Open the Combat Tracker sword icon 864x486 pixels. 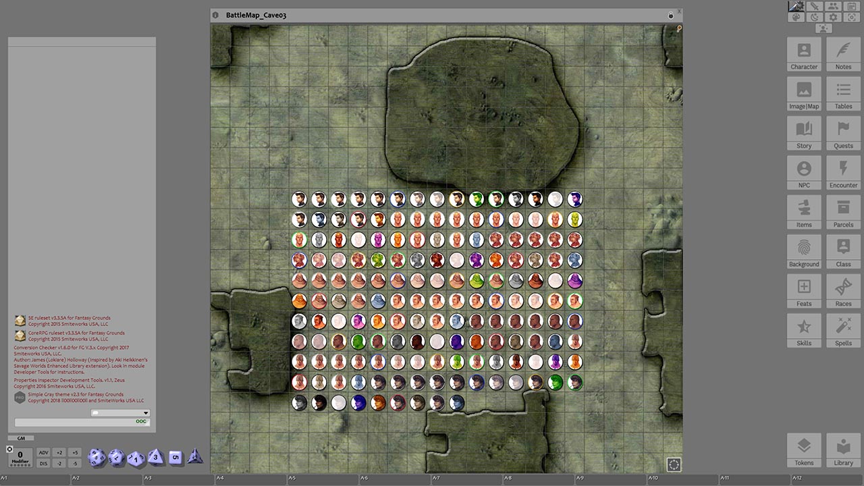pyautogui.click(x=815, y=6)
